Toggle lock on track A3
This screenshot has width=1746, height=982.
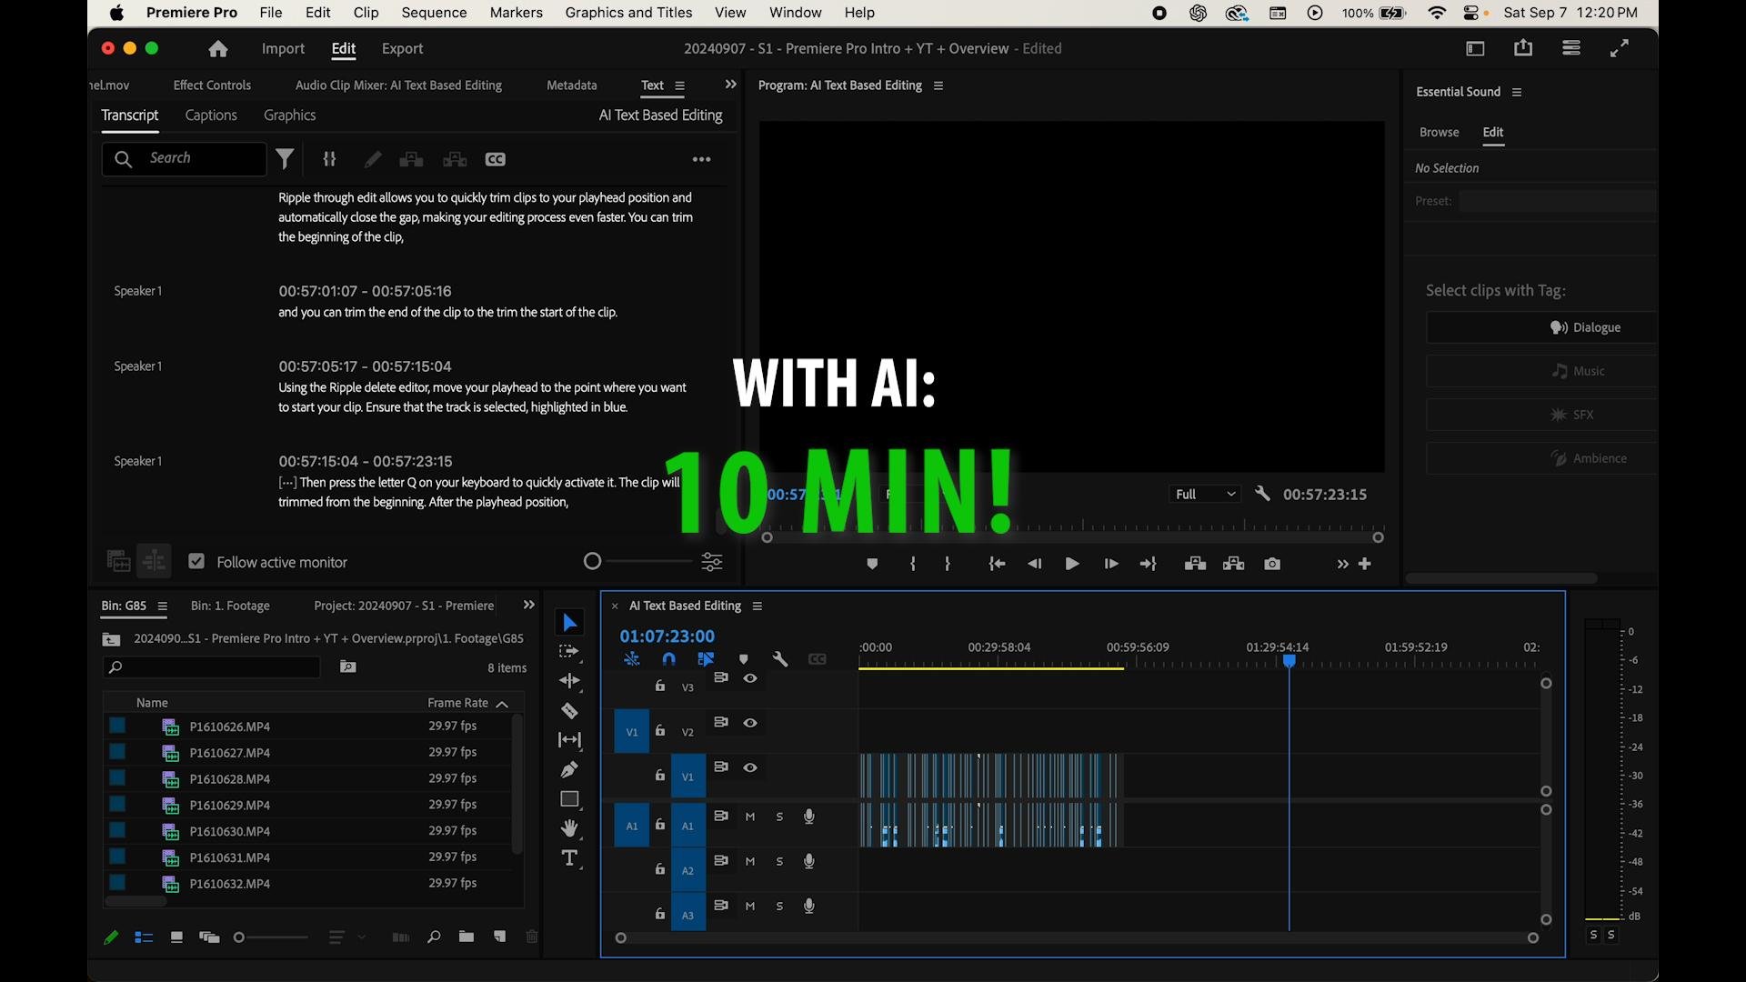point(660,913)
